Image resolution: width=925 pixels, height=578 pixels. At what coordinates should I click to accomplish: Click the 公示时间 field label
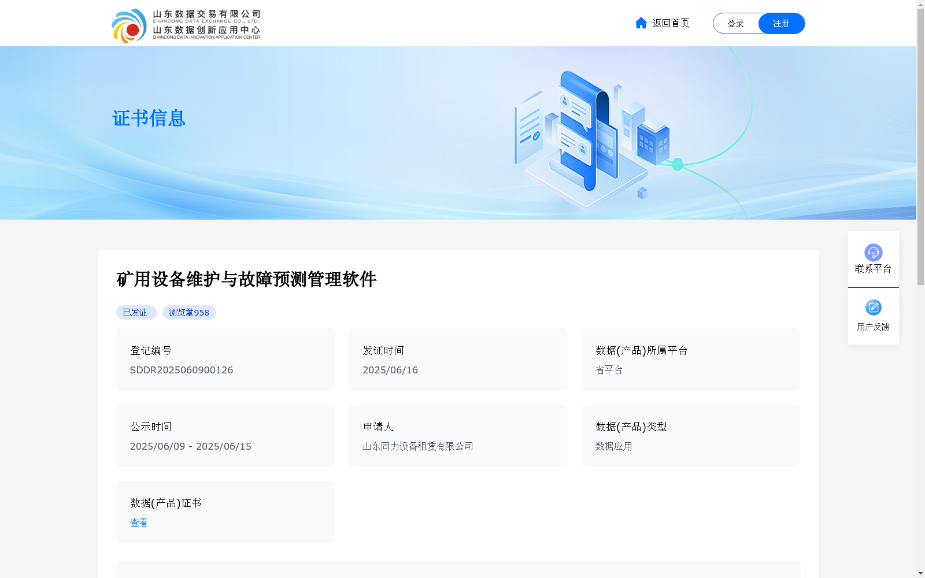pos(150,427)
